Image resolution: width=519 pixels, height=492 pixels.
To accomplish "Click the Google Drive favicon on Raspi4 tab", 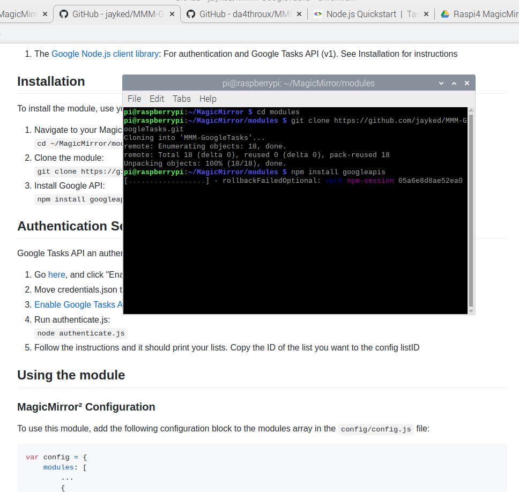I will [x=445, y=14].
